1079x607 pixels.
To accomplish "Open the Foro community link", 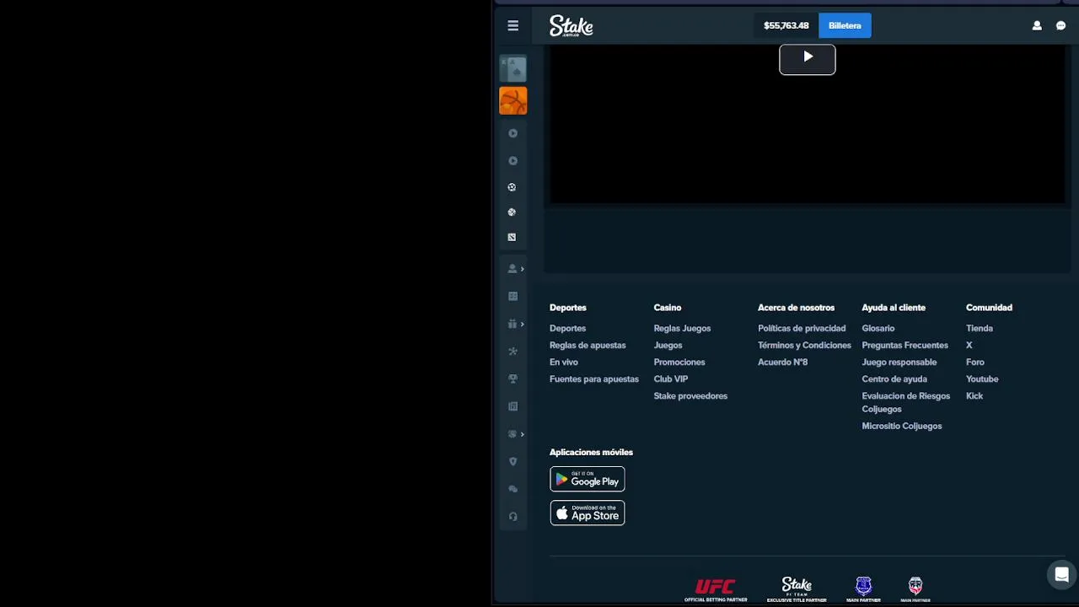I will (x=975, y=362).
